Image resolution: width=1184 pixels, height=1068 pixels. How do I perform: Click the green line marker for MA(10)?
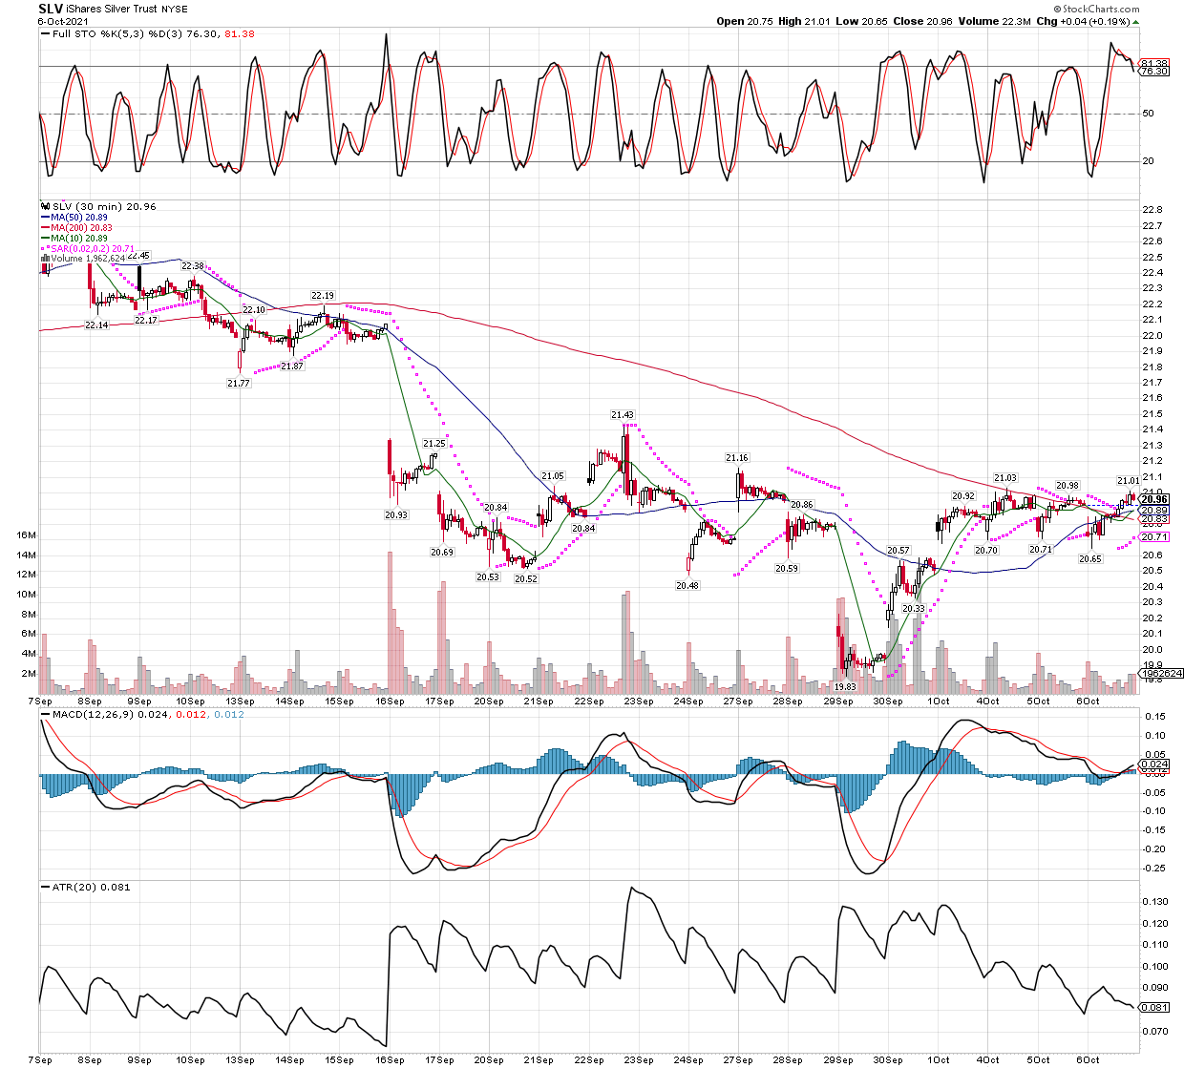[45, 238]
